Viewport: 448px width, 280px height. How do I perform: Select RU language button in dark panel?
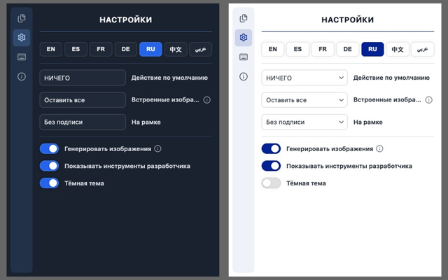150,49
